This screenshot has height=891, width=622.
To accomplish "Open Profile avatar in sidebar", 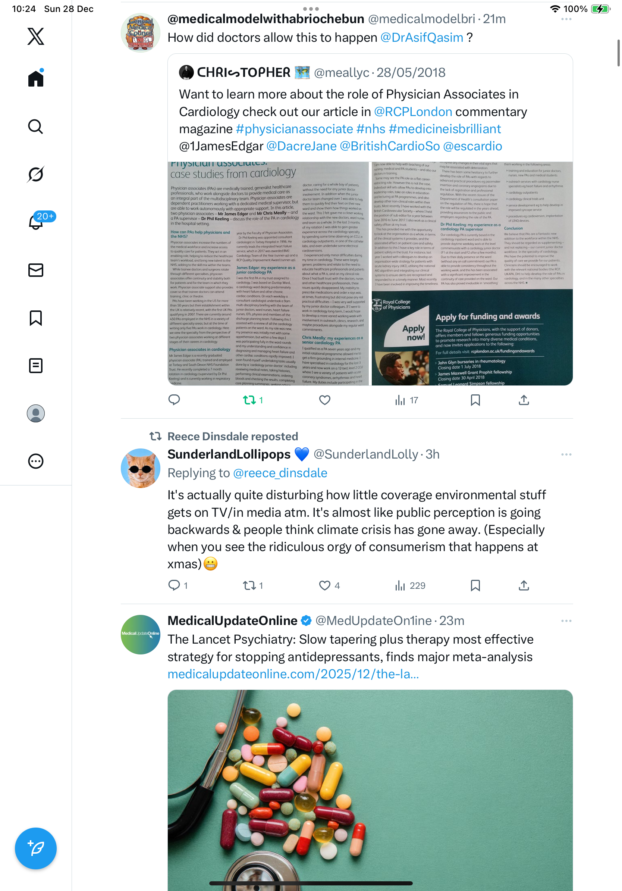I will (x=36, y=413).
